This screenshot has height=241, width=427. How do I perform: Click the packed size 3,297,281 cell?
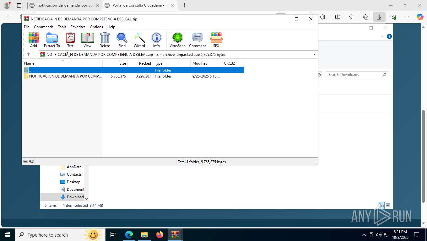click(x=143, y=76)
